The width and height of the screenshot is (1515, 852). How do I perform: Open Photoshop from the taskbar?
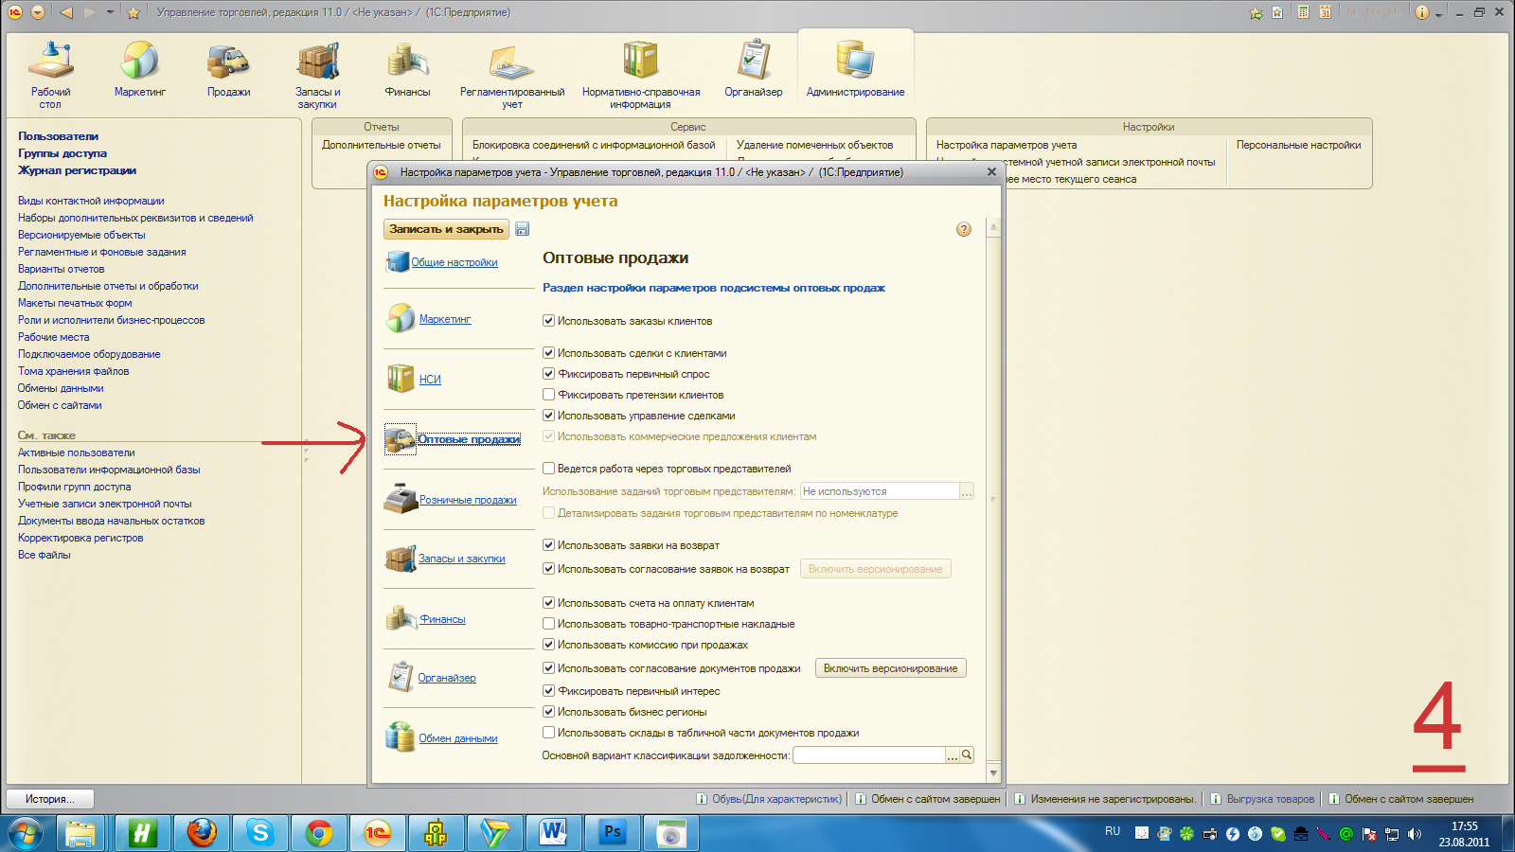(x=613, y=833)
